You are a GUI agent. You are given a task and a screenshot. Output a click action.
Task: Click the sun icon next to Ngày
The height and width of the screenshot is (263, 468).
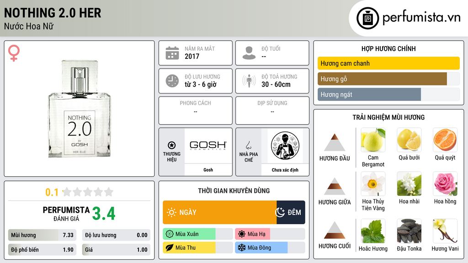171,212
